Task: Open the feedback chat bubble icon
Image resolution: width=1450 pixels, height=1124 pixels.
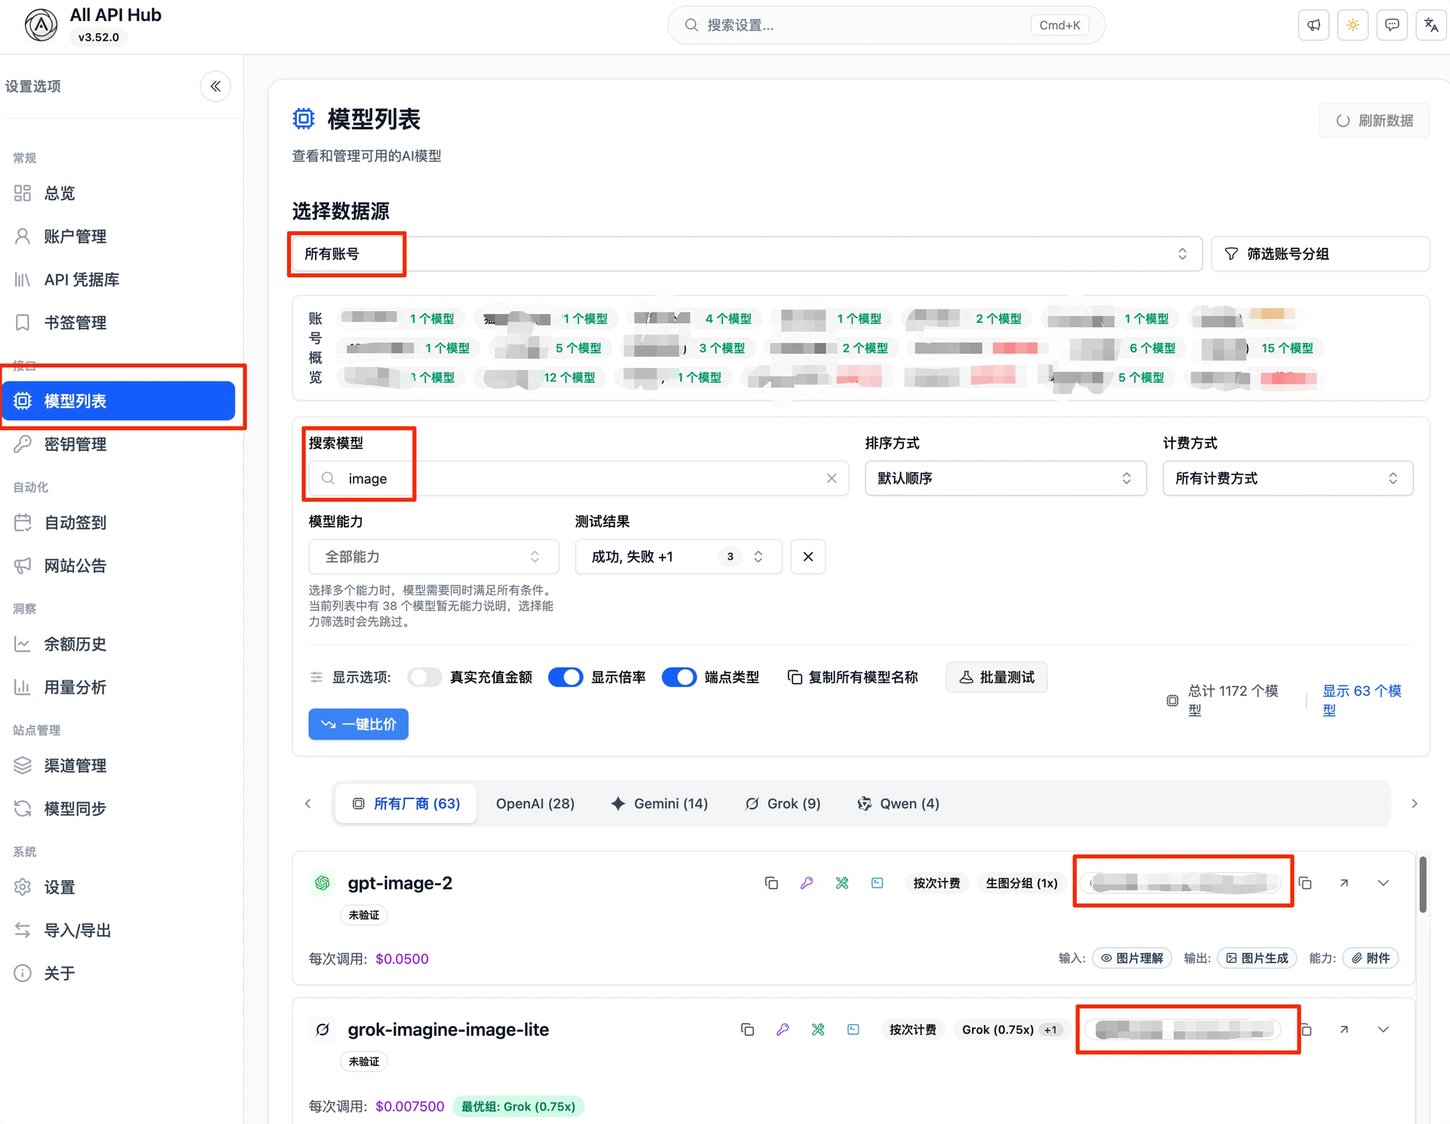Action: [x=1392, y=25]
